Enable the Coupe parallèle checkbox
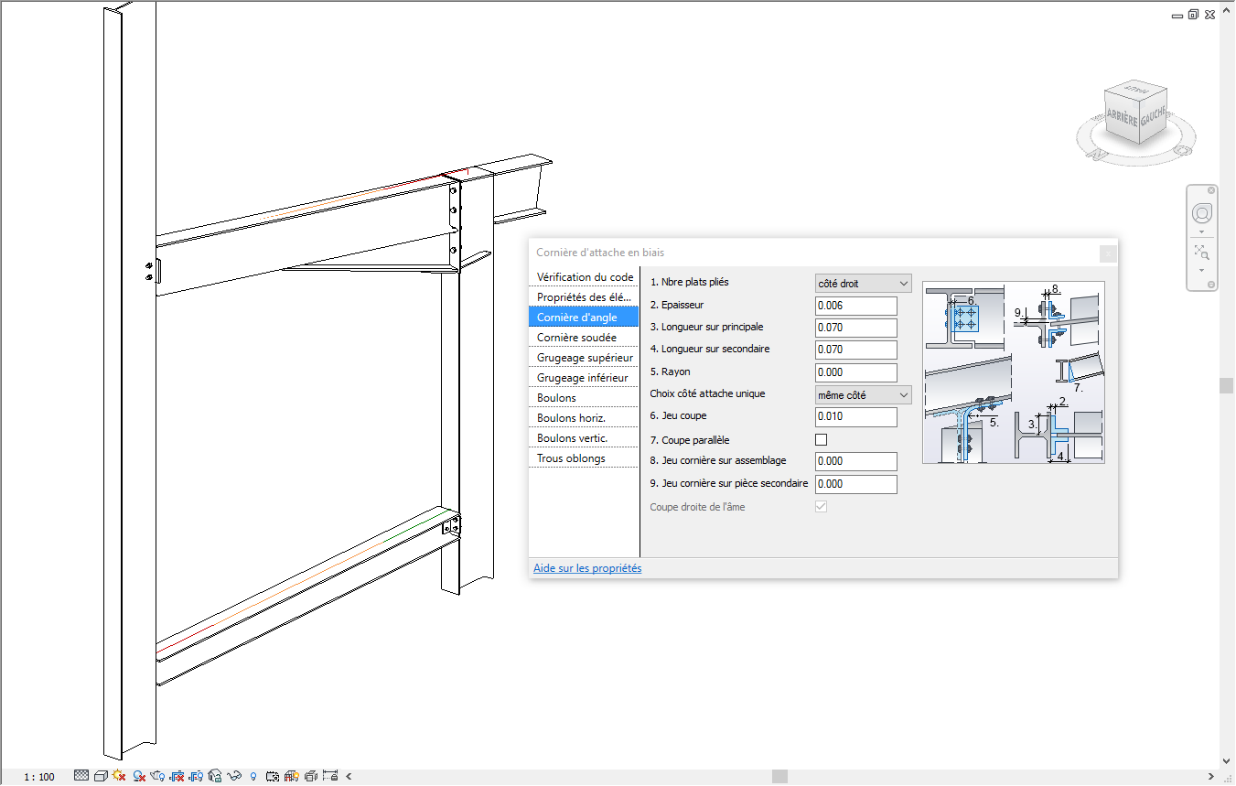 click(x=821, y=440)
